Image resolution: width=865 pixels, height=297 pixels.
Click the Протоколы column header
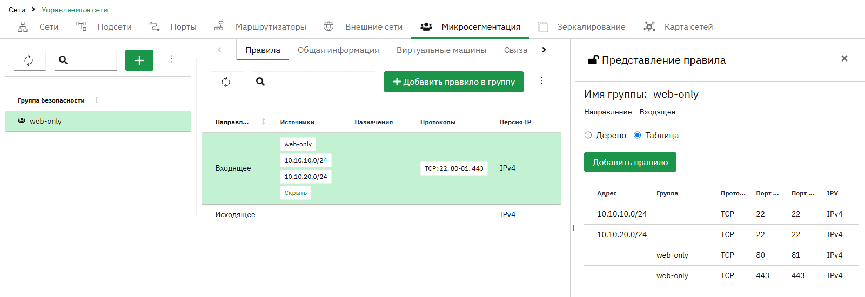[438, 122]
